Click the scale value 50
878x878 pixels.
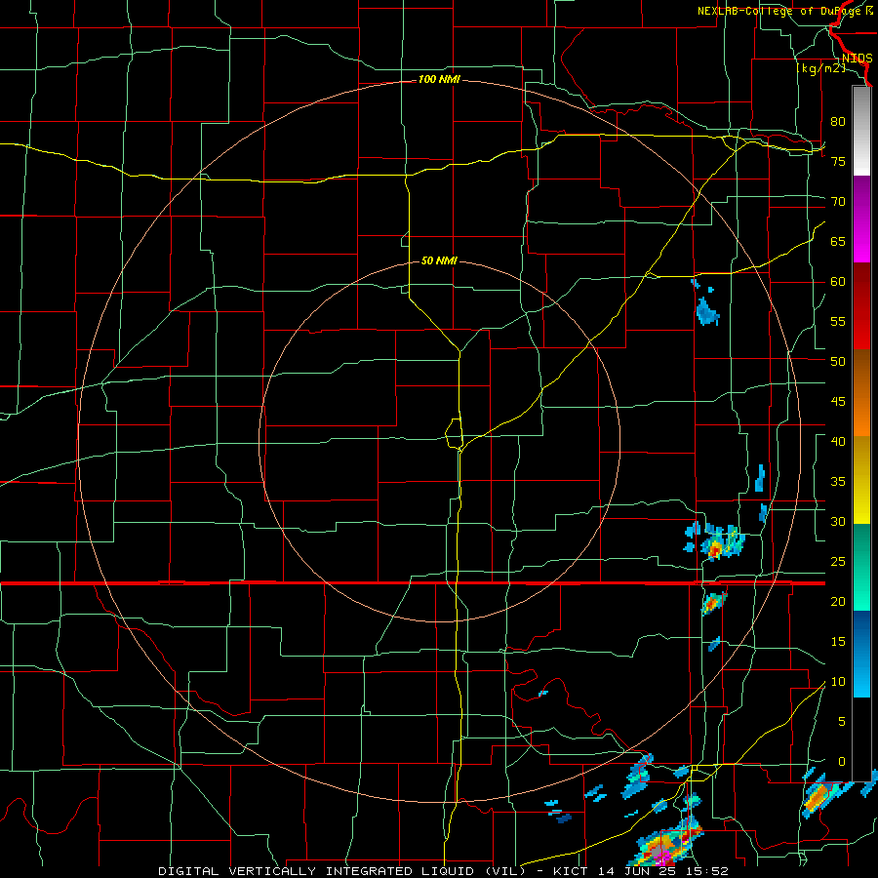pyautogui.click(x=838, y=361)
